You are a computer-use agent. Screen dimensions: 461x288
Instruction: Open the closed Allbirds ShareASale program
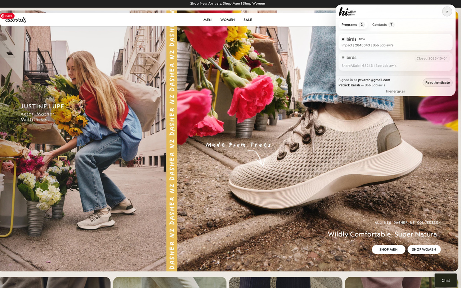(x=395, y=62)
